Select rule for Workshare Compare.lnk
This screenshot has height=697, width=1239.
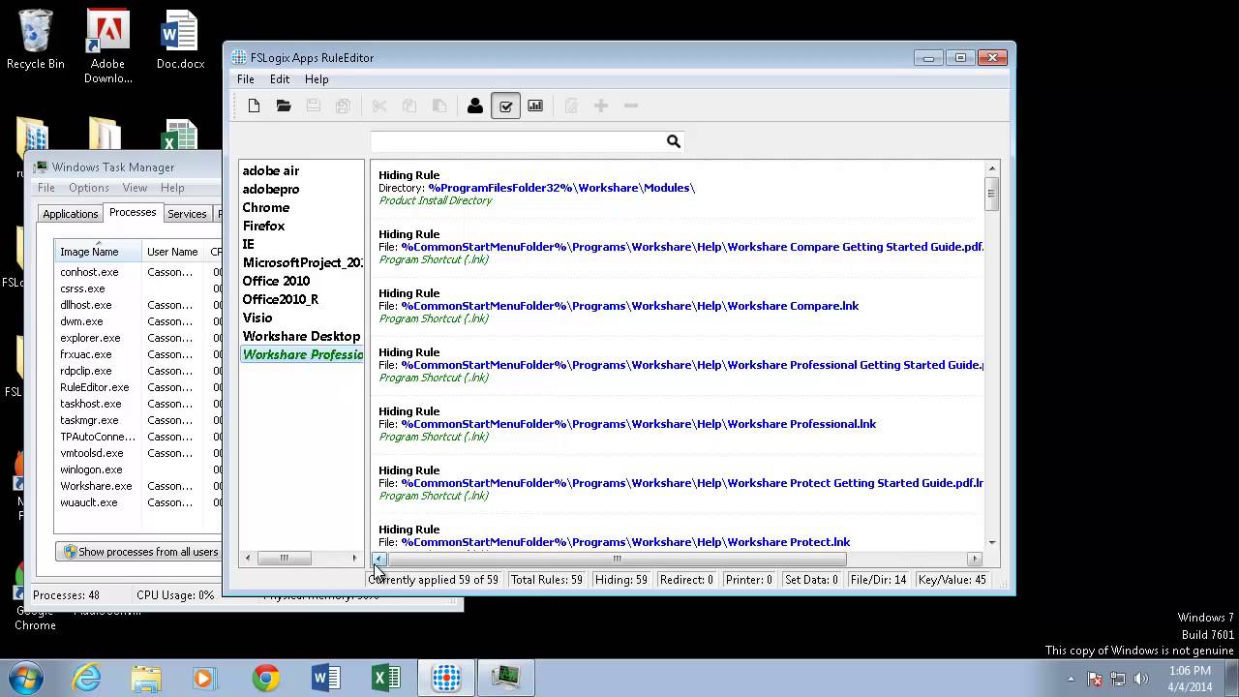pos(678,305)
